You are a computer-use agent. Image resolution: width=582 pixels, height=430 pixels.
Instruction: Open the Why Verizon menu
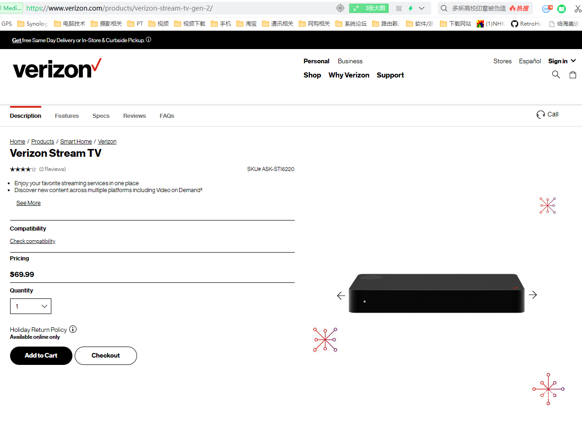click(349, 75)
